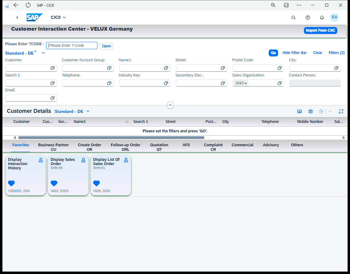
Task: Switch to Business Partner CU tab
Action: click(53, 147)
